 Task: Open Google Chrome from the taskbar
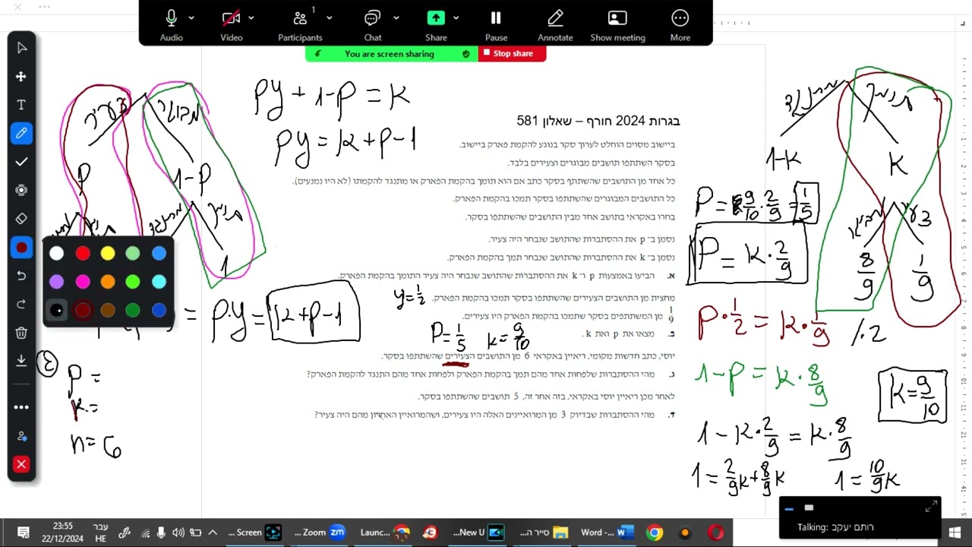click(x=655, y=533)
